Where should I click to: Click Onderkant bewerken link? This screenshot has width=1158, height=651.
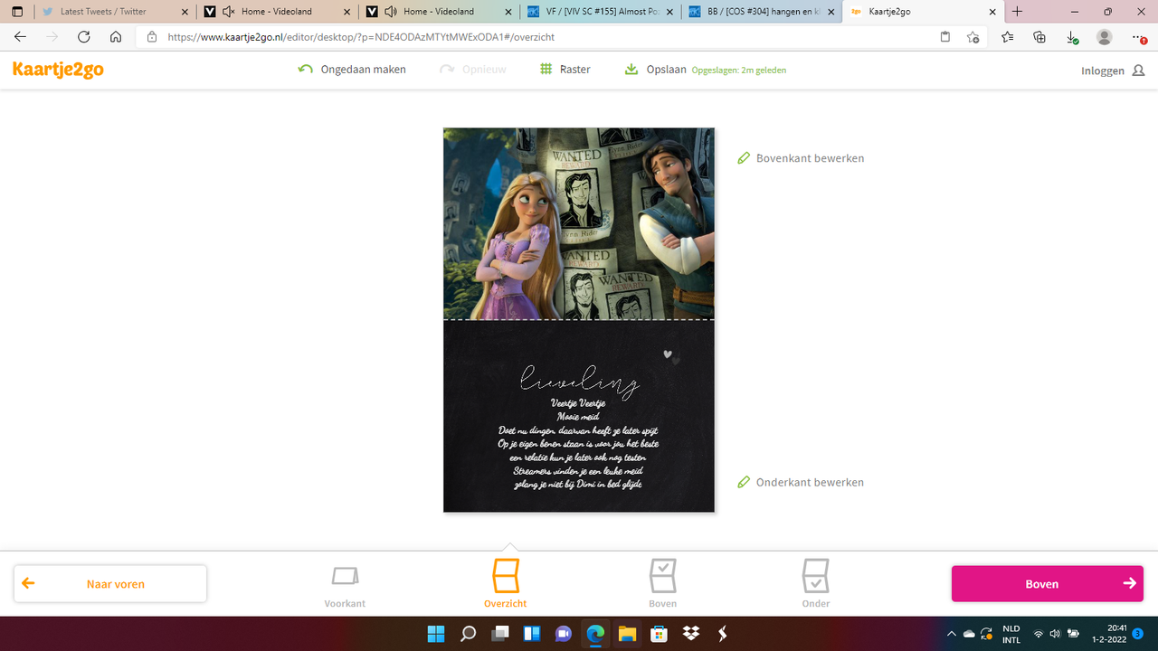click(801, 483)
